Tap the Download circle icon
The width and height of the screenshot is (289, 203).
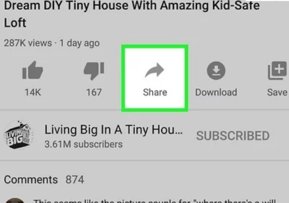216,70
